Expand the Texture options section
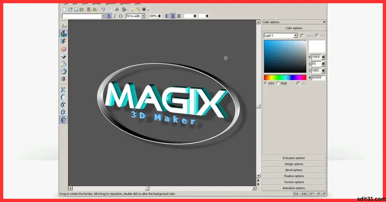Viewport: 386px width, 202px height. pos(294,182)
